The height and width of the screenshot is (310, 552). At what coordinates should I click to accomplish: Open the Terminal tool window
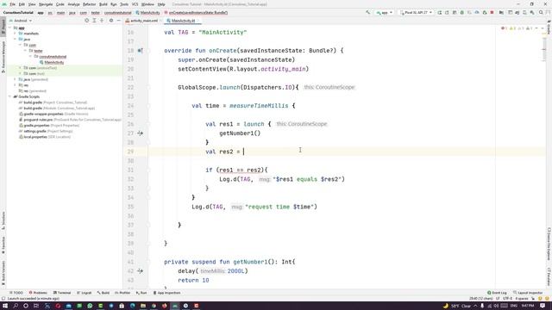pos(62,293)
